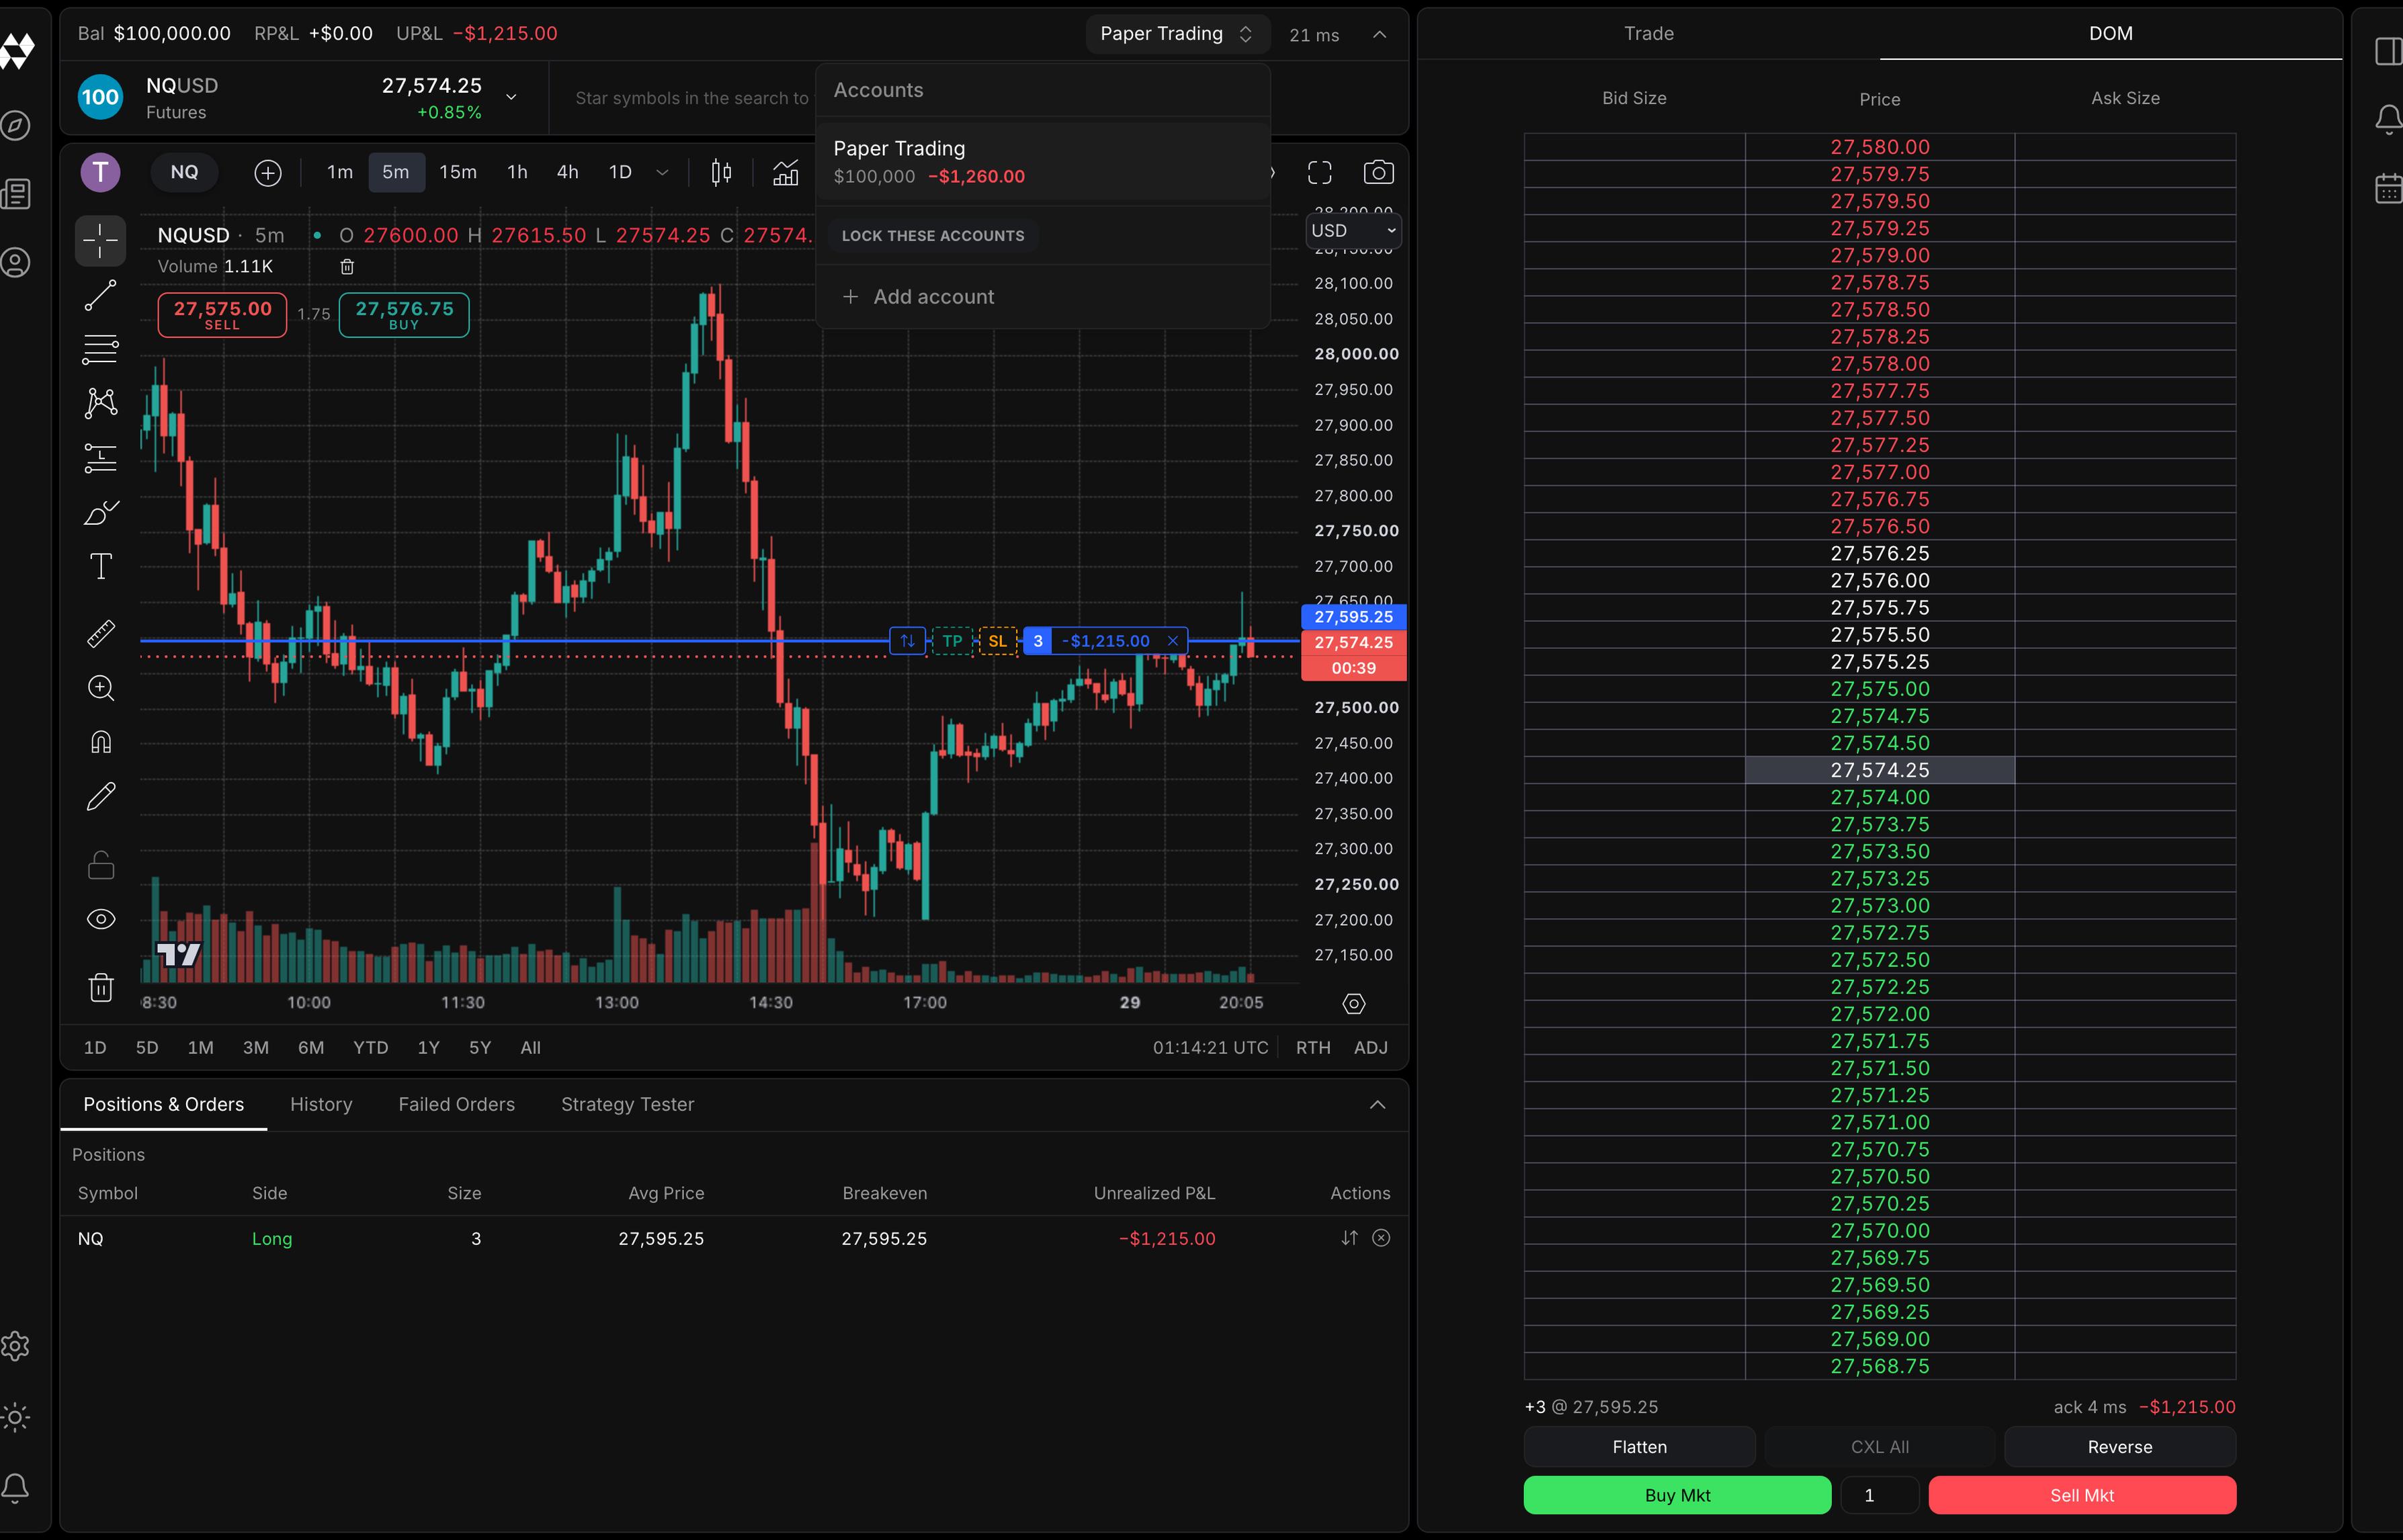This screenshot has height=1540, width=2403.
Task: Toggle drawings visibility eye icon
Action: tap(100, 919)
